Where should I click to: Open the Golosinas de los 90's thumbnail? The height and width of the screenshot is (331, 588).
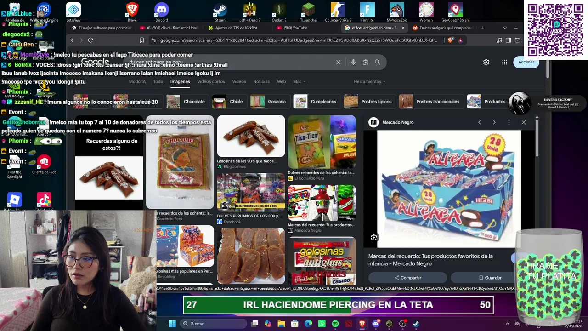tap(251, 136)
